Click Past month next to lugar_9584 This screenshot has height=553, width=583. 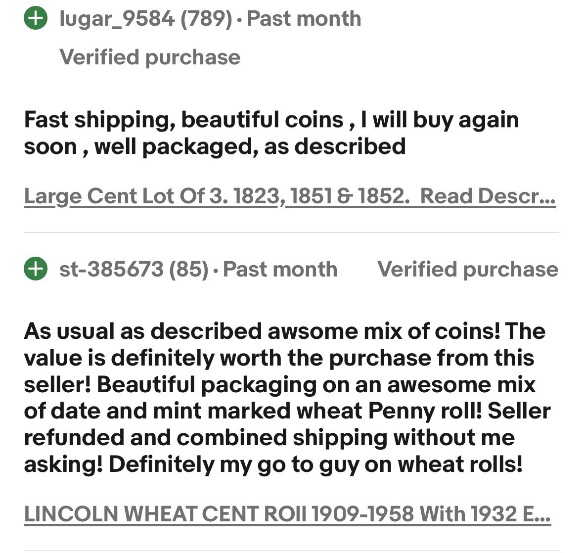pos(304,19)
